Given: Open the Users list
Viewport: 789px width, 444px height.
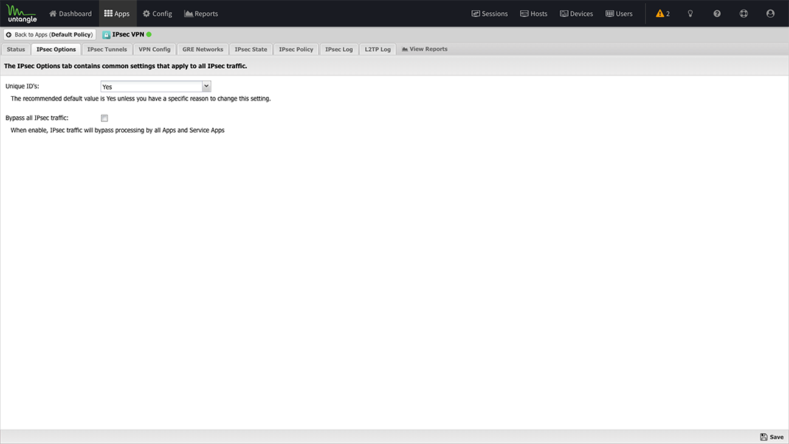Looking at the screenshot, I should (x=619, y=14).
